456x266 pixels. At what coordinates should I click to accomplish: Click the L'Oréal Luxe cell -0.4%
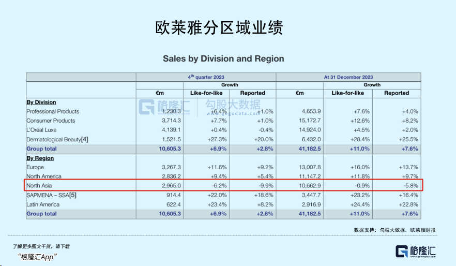(x=266, y=130)
